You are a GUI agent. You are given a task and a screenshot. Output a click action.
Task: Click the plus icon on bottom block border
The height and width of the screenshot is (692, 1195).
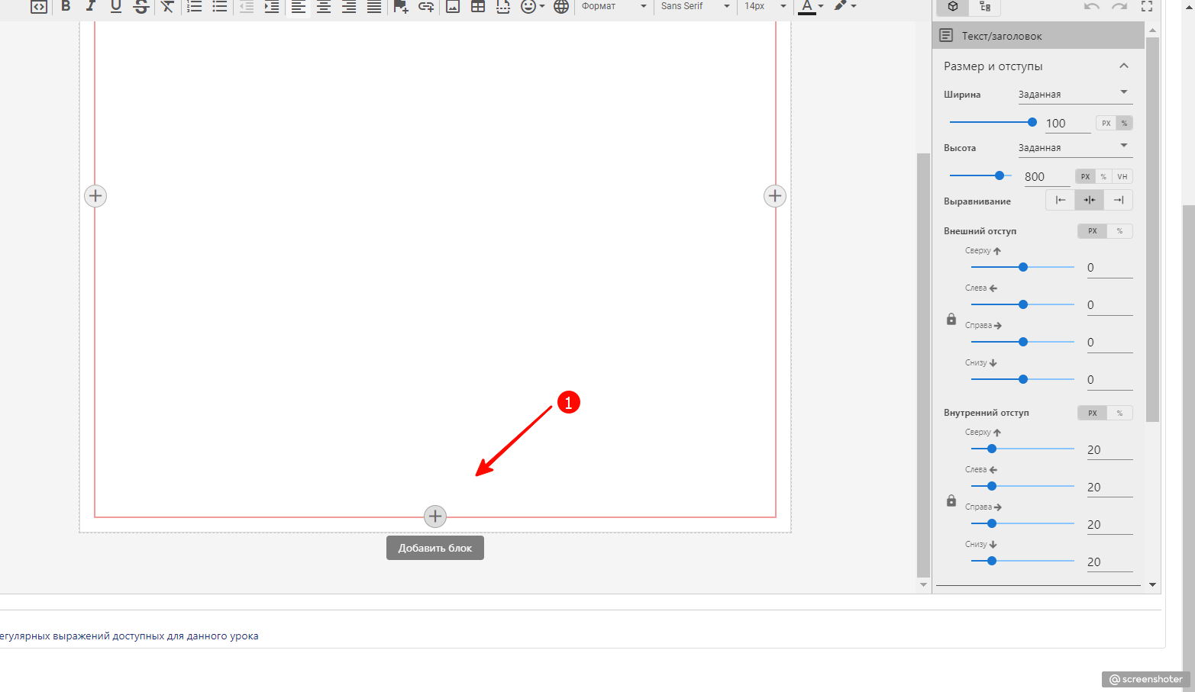pos(435,517)
